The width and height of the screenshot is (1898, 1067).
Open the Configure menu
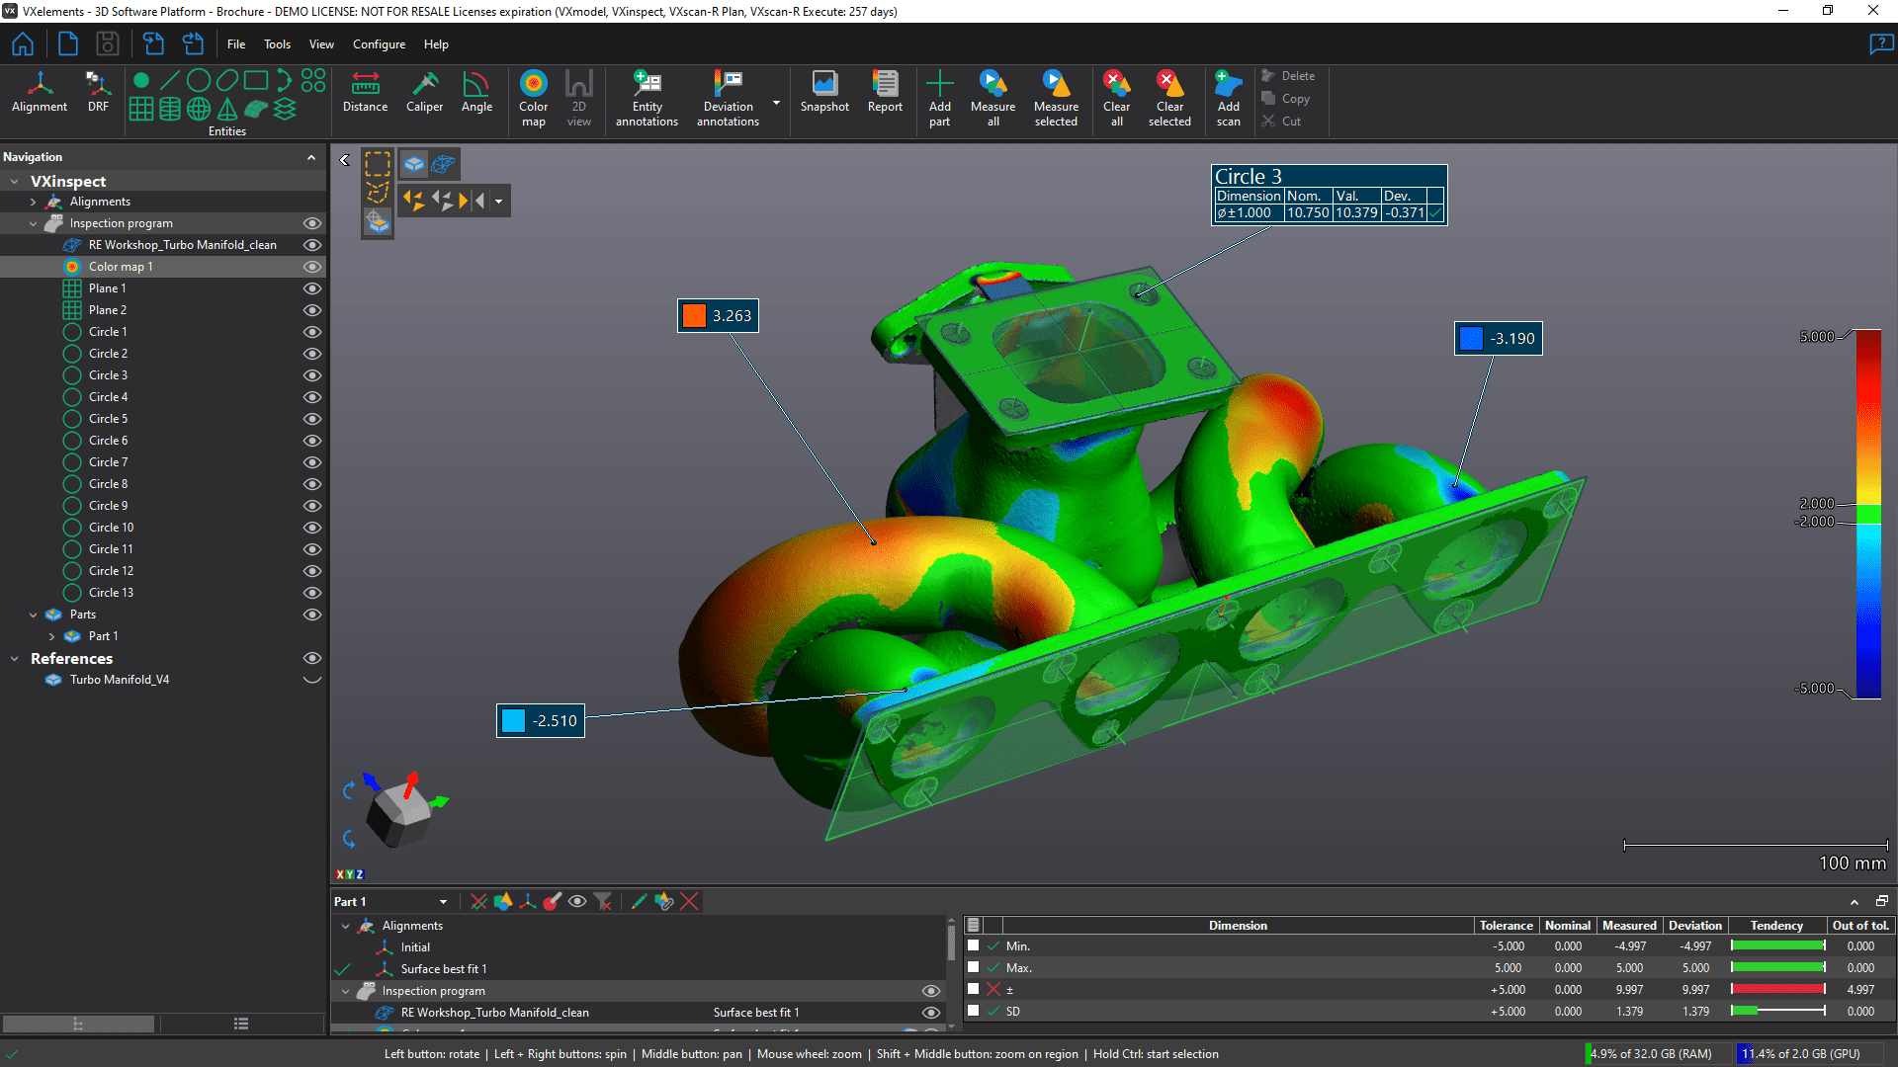pos(378,44)
